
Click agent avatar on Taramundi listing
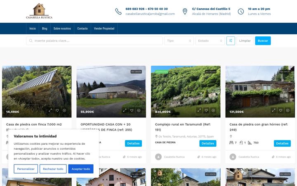158,157
